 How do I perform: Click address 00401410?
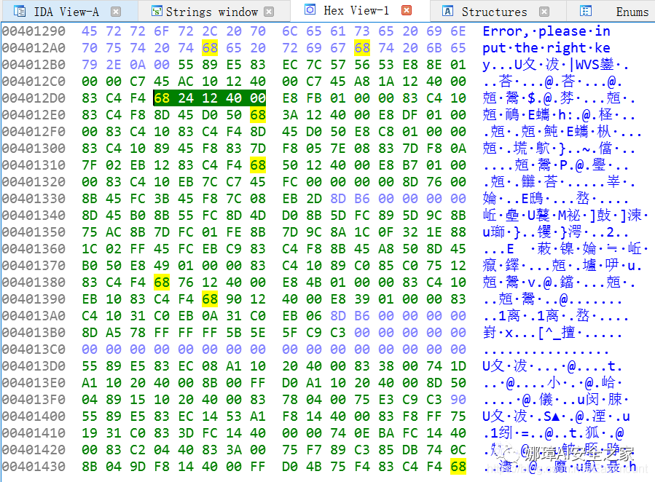pyautogui.click(x=34, y=432)
